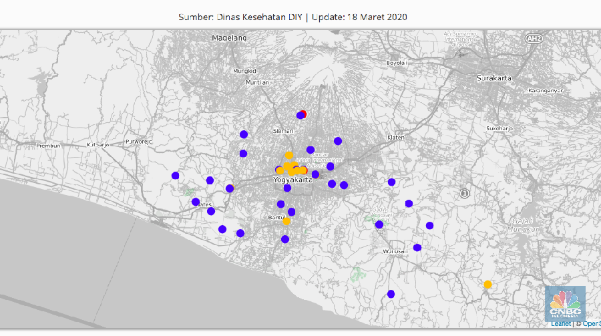Select the Purworejo label
This screenshot has height=336, width=601.
[139, 142]
